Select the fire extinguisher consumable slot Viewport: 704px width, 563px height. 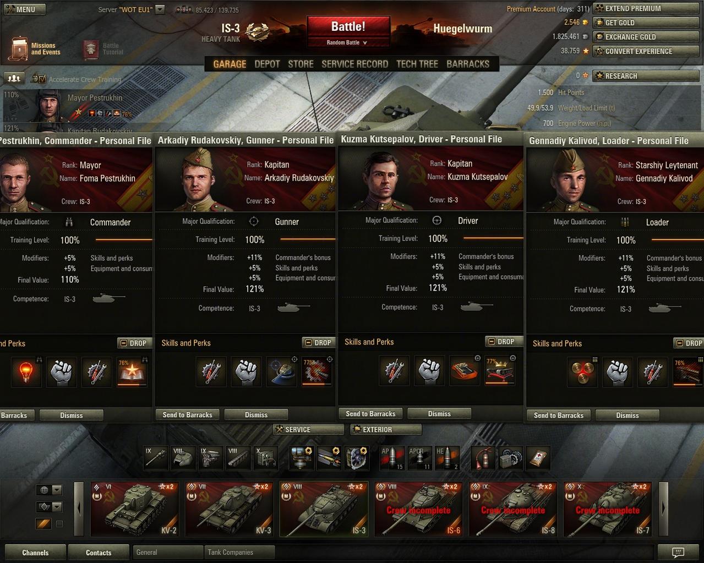pyautogui.click(x=483, y=457)
